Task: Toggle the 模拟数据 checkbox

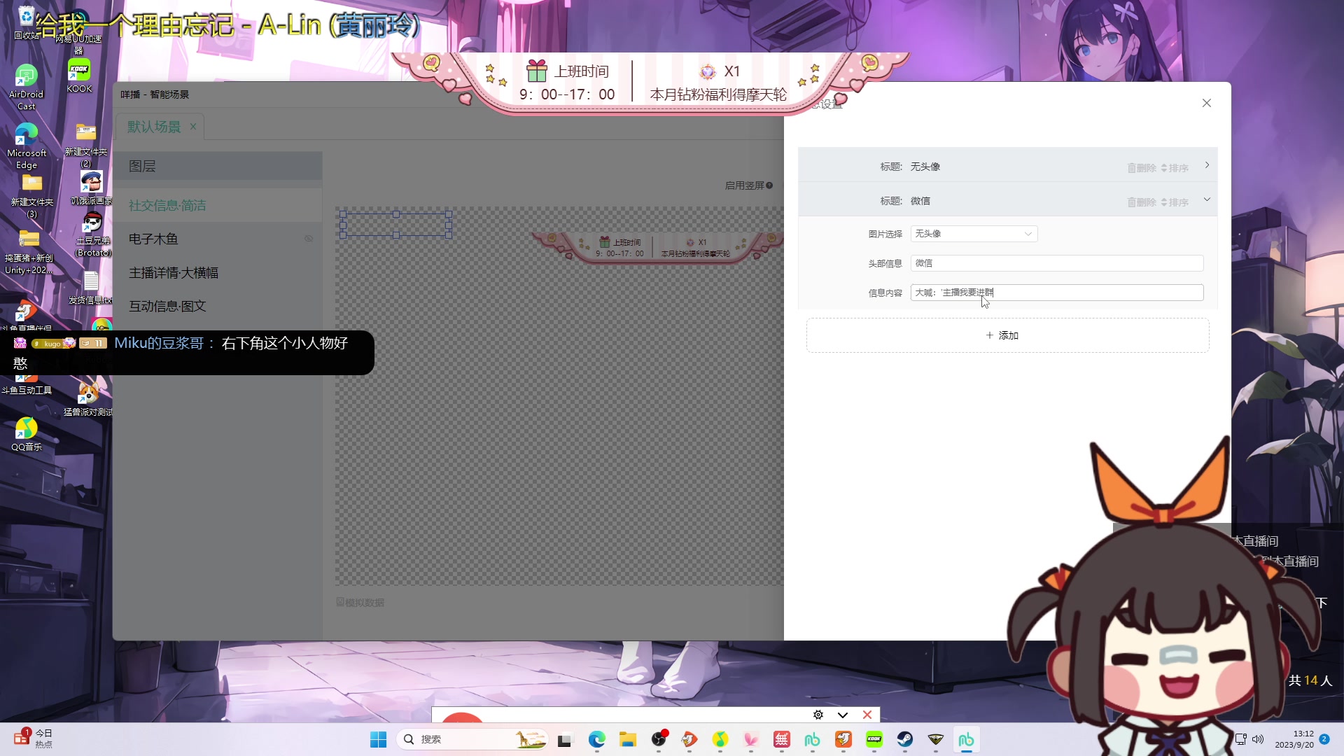Action: [360, 602]
